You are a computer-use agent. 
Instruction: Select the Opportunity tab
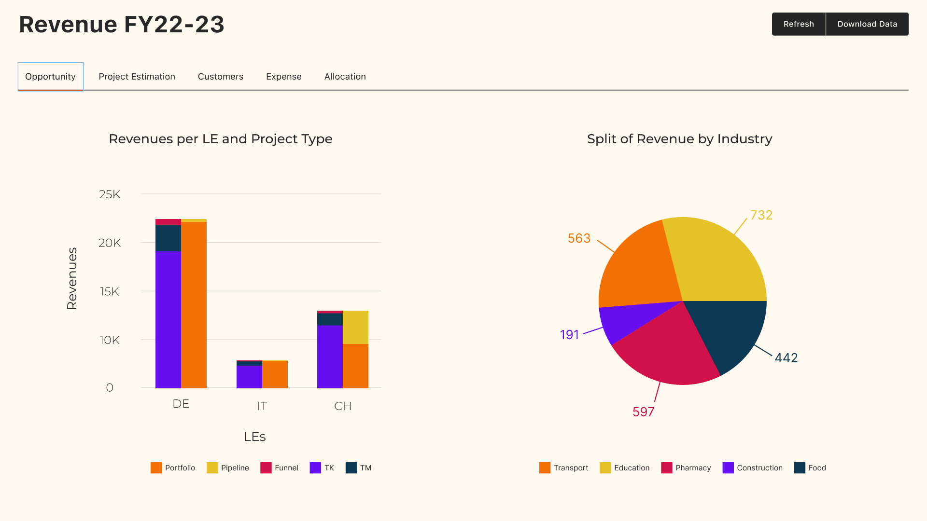click(50, 76)
